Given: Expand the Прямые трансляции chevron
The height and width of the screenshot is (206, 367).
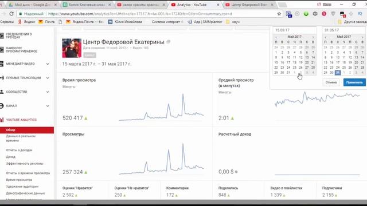Looking at the screenshot, I should [x=48, y=78].
